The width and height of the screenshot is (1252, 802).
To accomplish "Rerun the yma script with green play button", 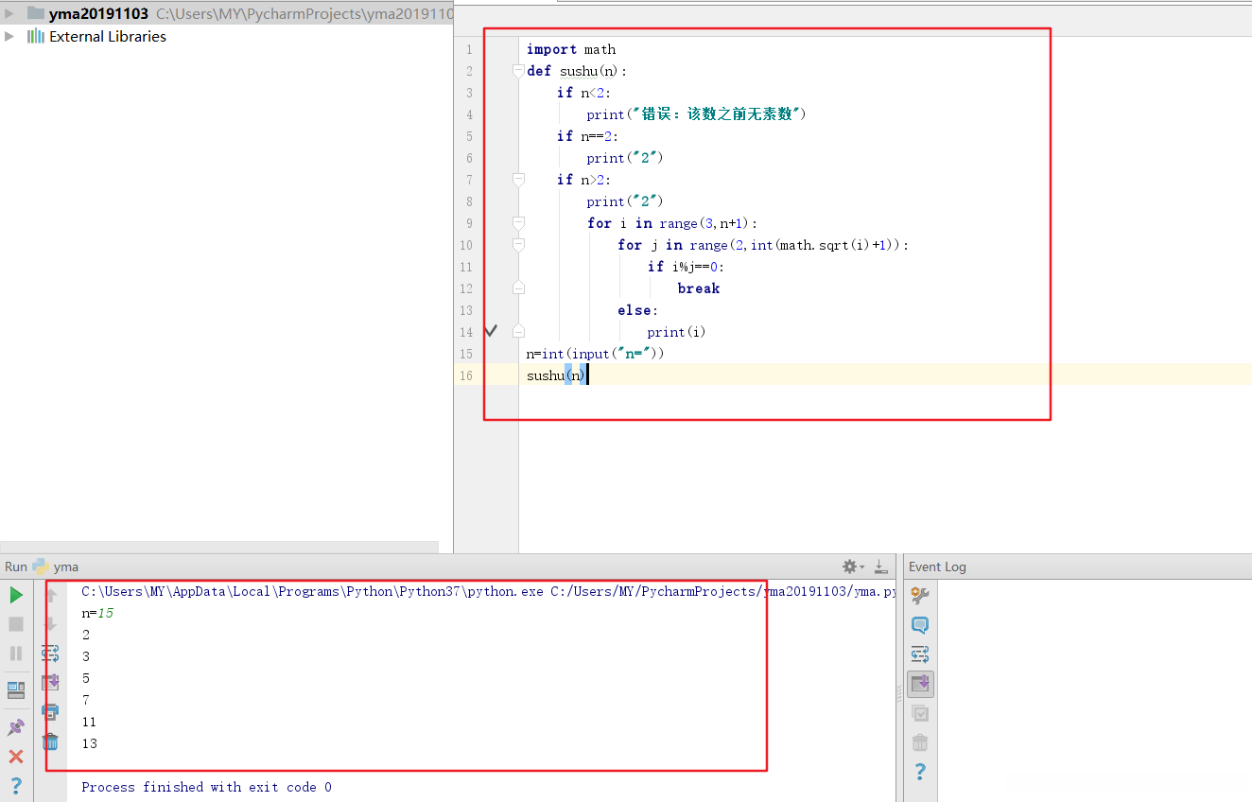I will pyautogui.click(x=16, y=595).
